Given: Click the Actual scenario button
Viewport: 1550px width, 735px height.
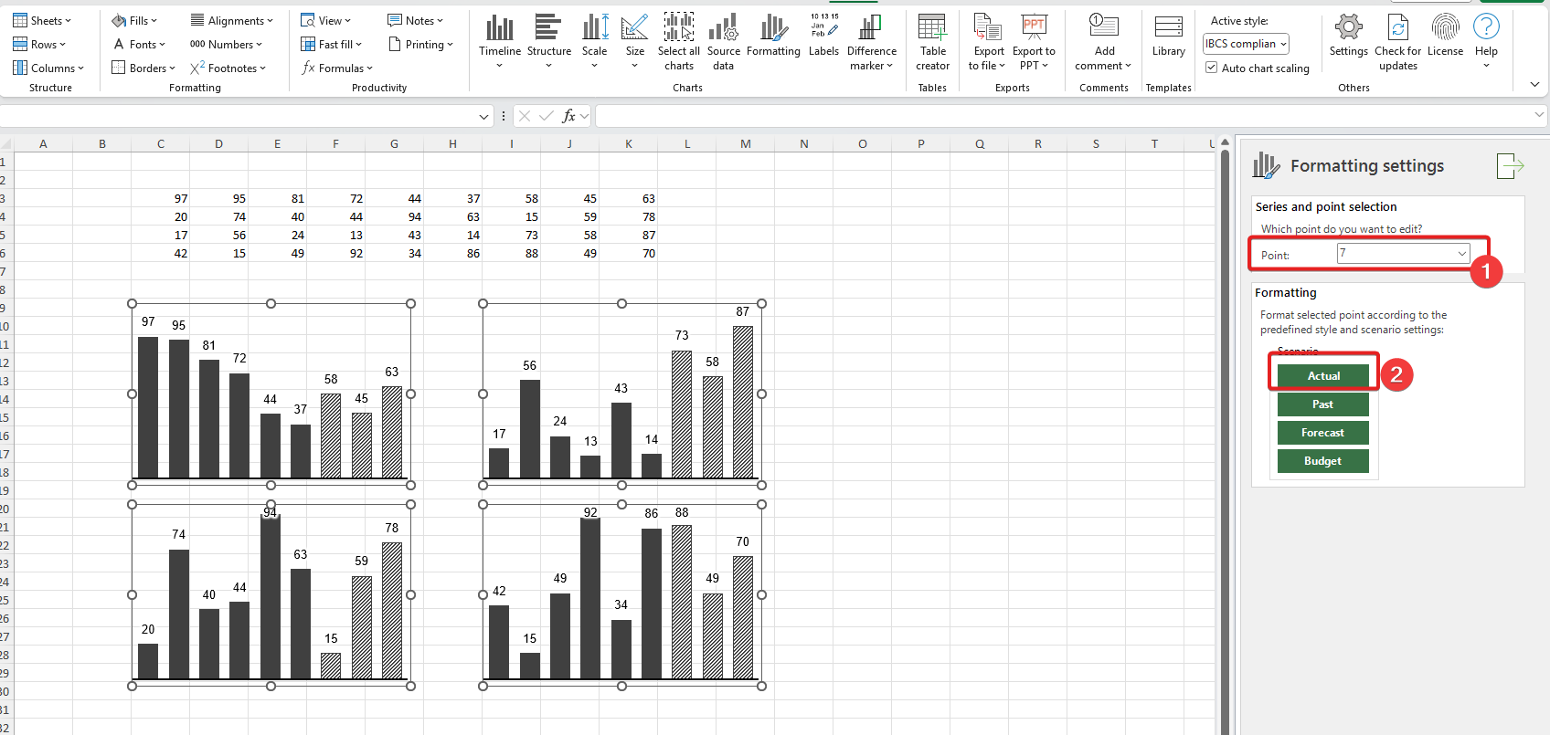Looking at the screenshot, I should pyautogui.click(x=1322, y=376).
